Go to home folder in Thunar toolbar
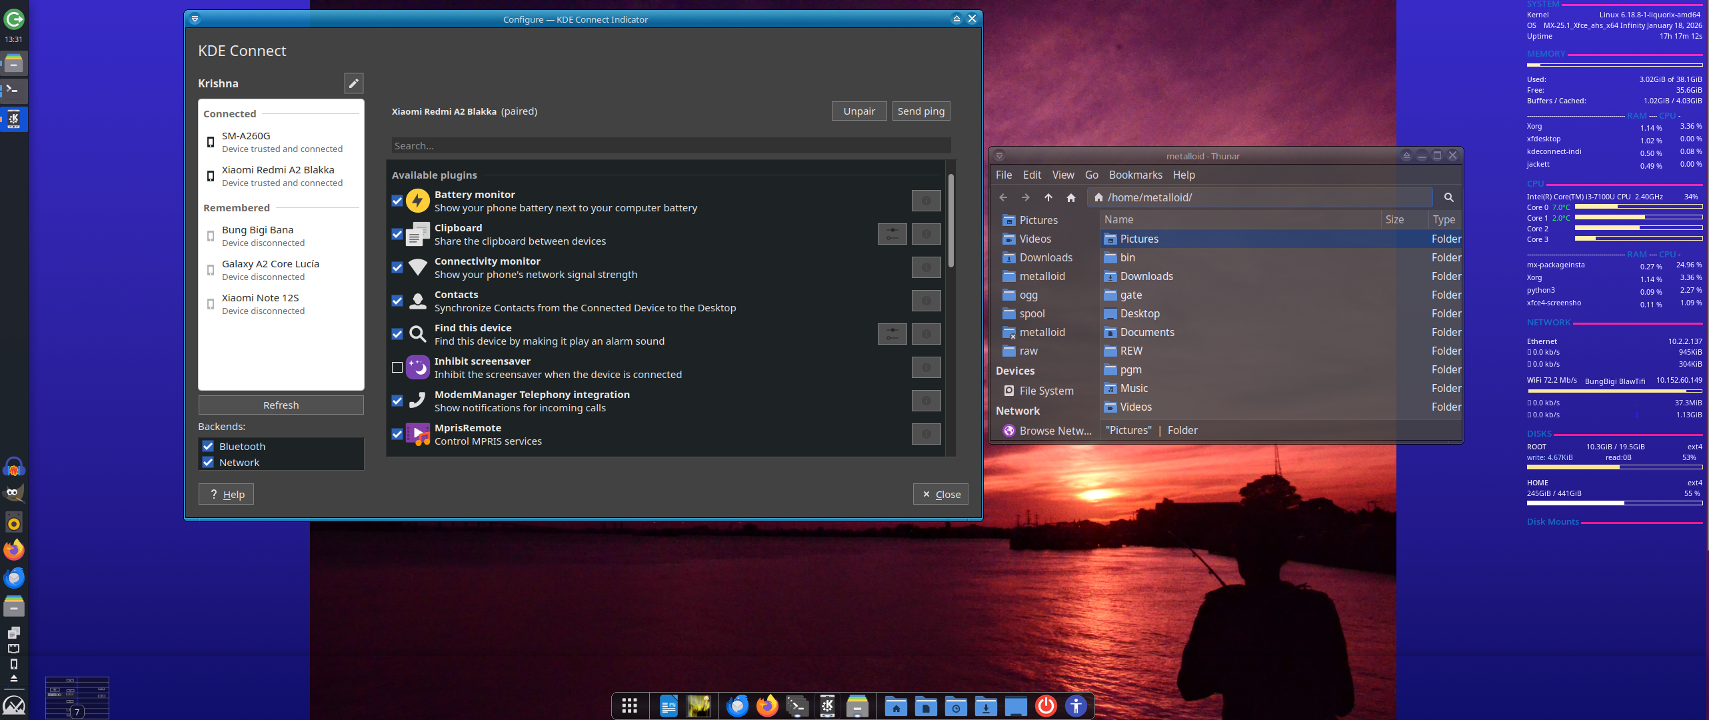 coord(1071,197)
